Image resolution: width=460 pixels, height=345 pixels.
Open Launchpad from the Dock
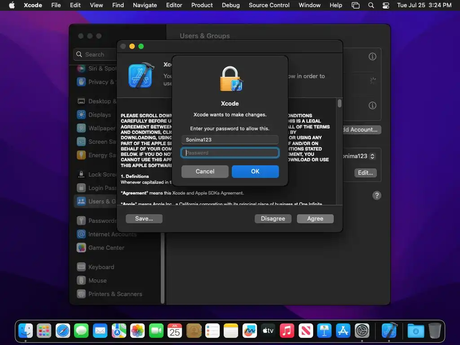(44, 331)
